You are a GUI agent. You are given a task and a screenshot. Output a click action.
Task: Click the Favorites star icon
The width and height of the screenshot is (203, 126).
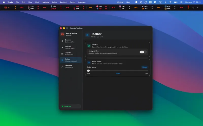pos(62,47)
